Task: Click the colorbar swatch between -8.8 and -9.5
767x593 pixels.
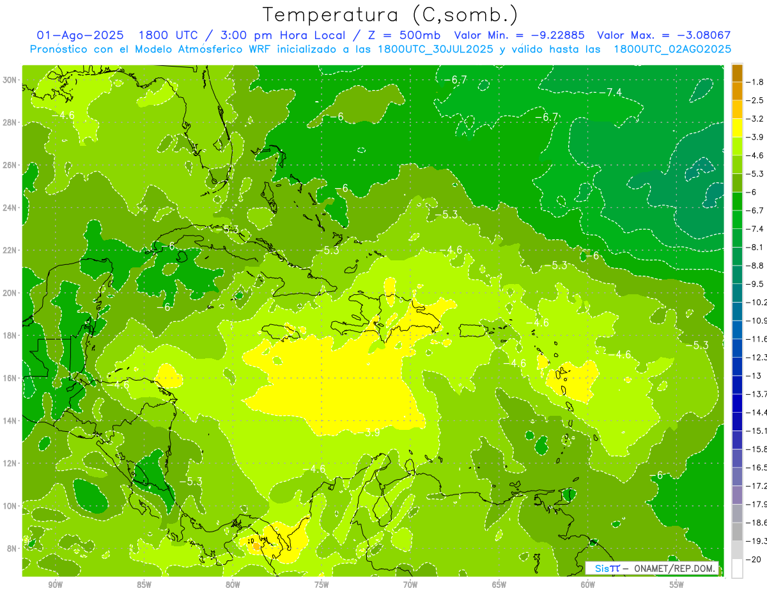Action: click(x=737, y=274)
